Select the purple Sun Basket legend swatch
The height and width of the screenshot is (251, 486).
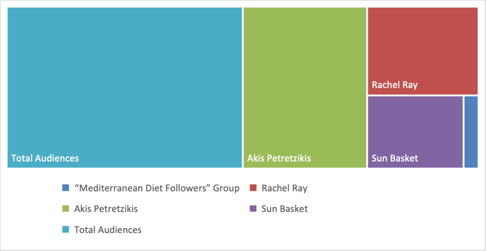(x=253, y=209)
